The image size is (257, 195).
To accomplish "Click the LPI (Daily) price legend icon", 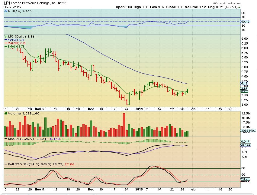I will 6,36.
